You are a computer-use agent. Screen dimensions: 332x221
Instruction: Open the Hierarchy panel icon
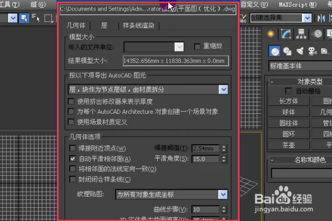pyautogui.click(x=301, y=34)
